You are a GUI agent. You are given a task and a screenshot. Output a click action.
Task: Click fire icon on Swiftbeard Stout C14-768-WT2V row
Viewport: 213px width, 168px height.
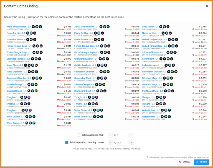coord(105,91)
